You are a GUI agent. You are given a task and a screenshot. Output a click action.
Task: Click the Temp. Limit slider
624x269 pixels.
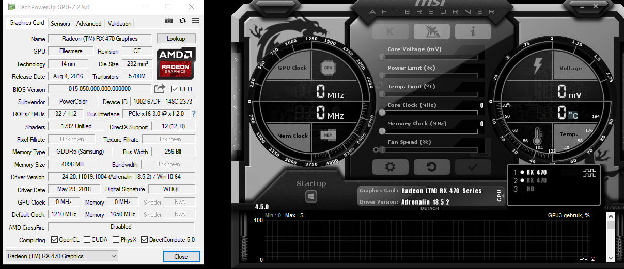pyautogui.click(x=429, y=94)
